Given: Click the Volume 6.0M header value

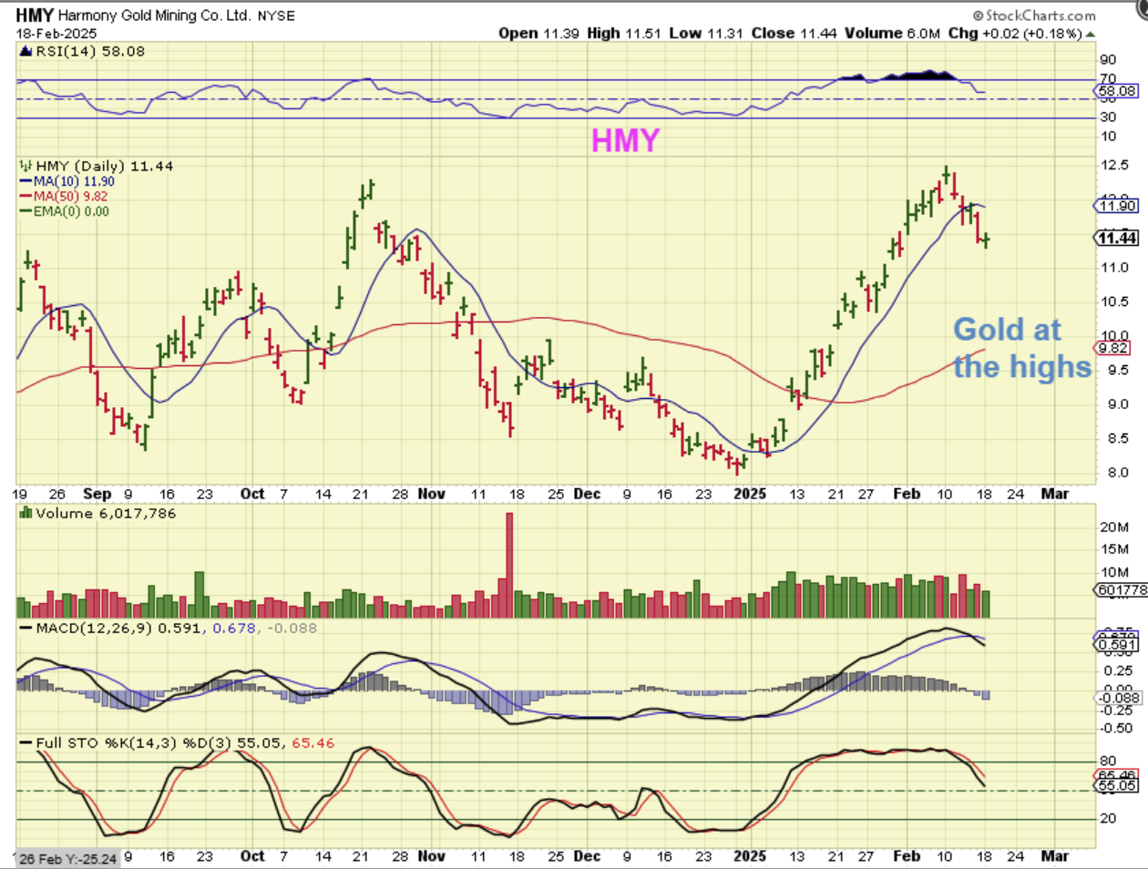Looking at the screenshot, I should coord(892,33).
